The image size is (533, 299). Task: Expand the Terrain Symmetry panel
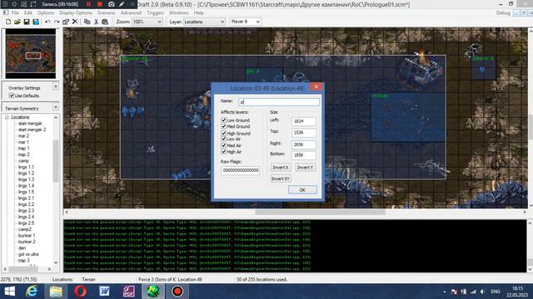tap(56, 107)
